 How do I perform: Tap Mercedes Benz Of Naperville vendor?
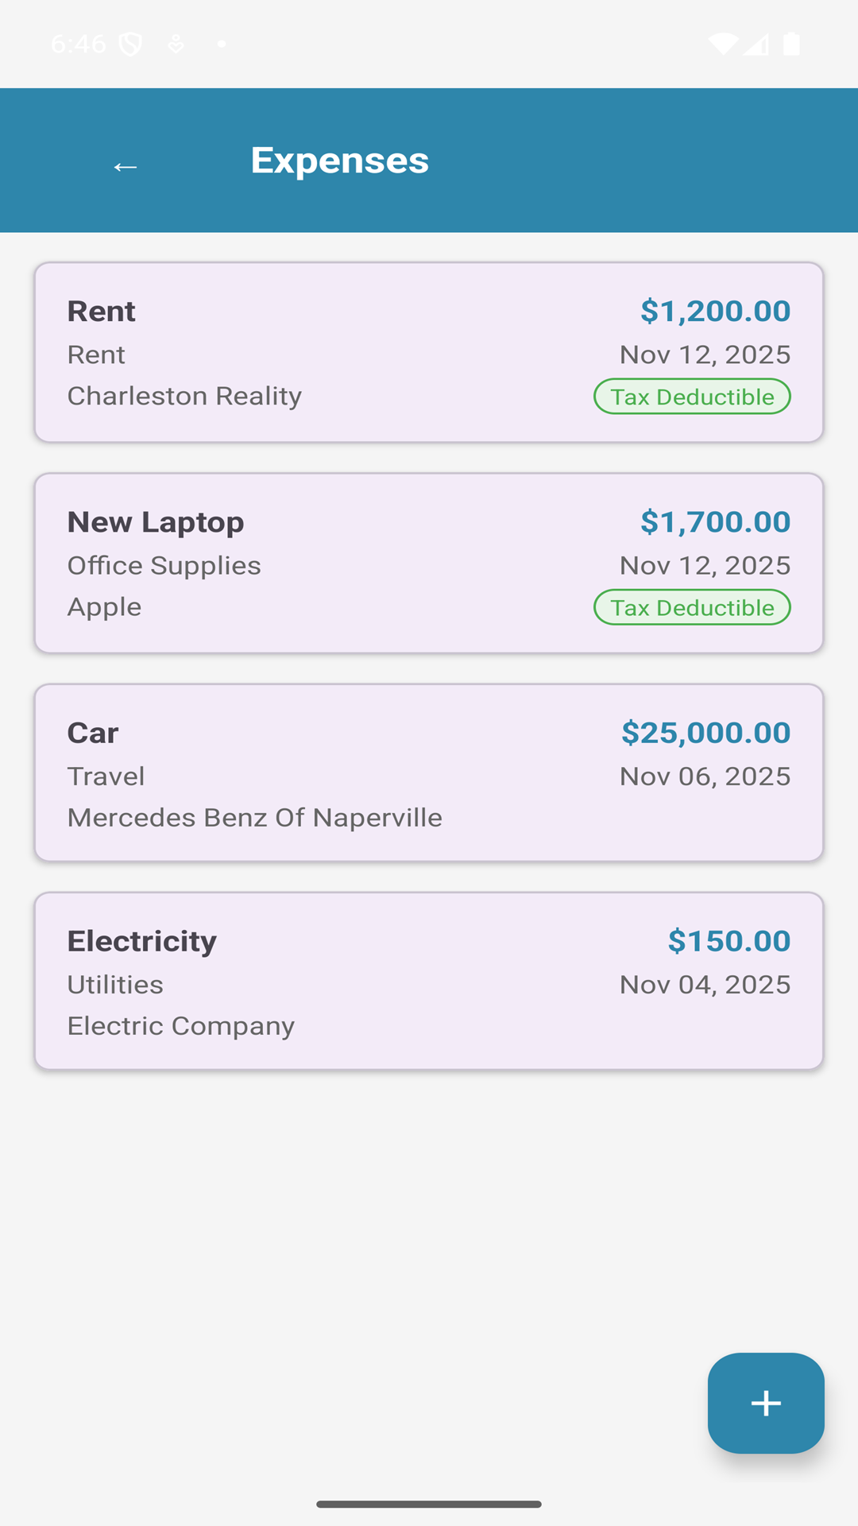(x=254, y=818)
